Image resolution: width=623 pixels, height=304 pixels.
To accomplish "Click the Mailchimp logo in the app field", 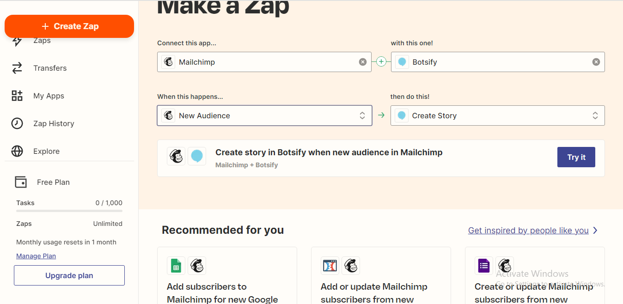I will point(169,62).
